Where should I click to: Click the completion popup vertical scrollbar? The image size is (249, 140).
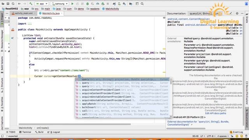pos(171,81)
